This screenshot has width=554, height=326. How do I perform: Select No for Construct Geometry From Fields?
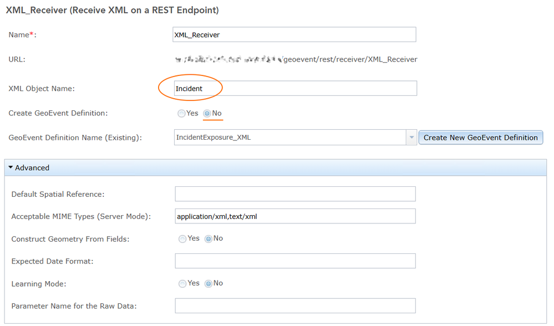pyautogui.click(x=209, y=239)
